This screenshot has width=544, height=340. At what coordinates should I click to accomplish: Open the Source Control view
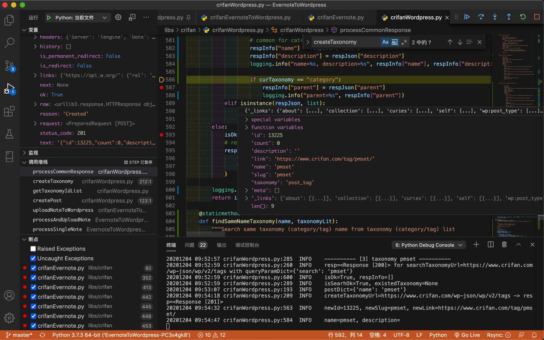click(9, 66)
